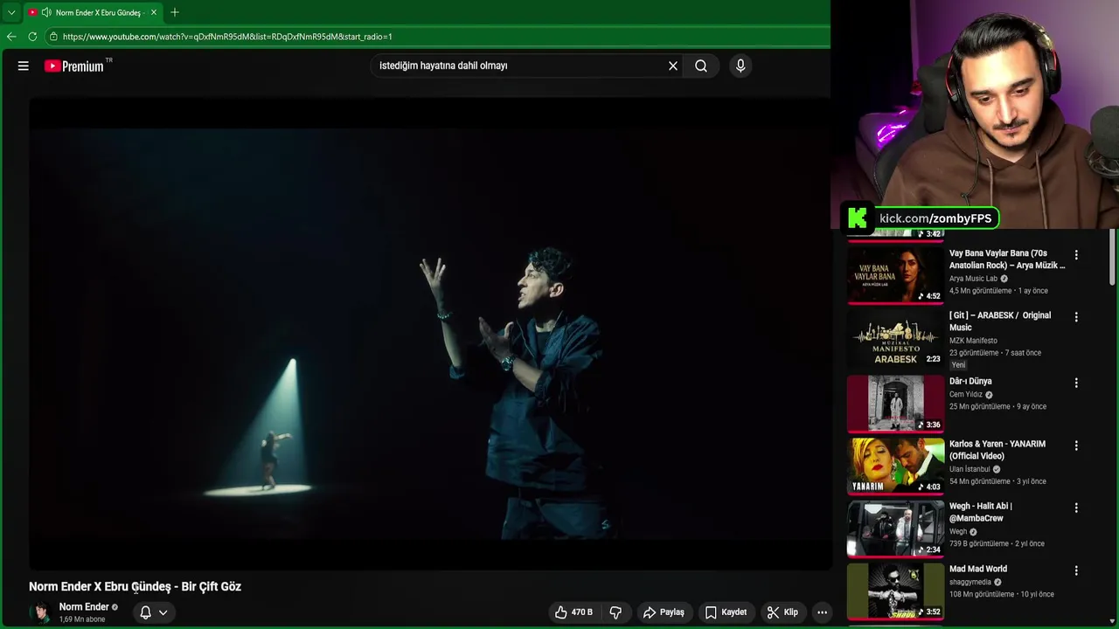Open Wegh Halit Abi thumbnail
Screen dimensions: 1119x629
[x=895, y=529]
